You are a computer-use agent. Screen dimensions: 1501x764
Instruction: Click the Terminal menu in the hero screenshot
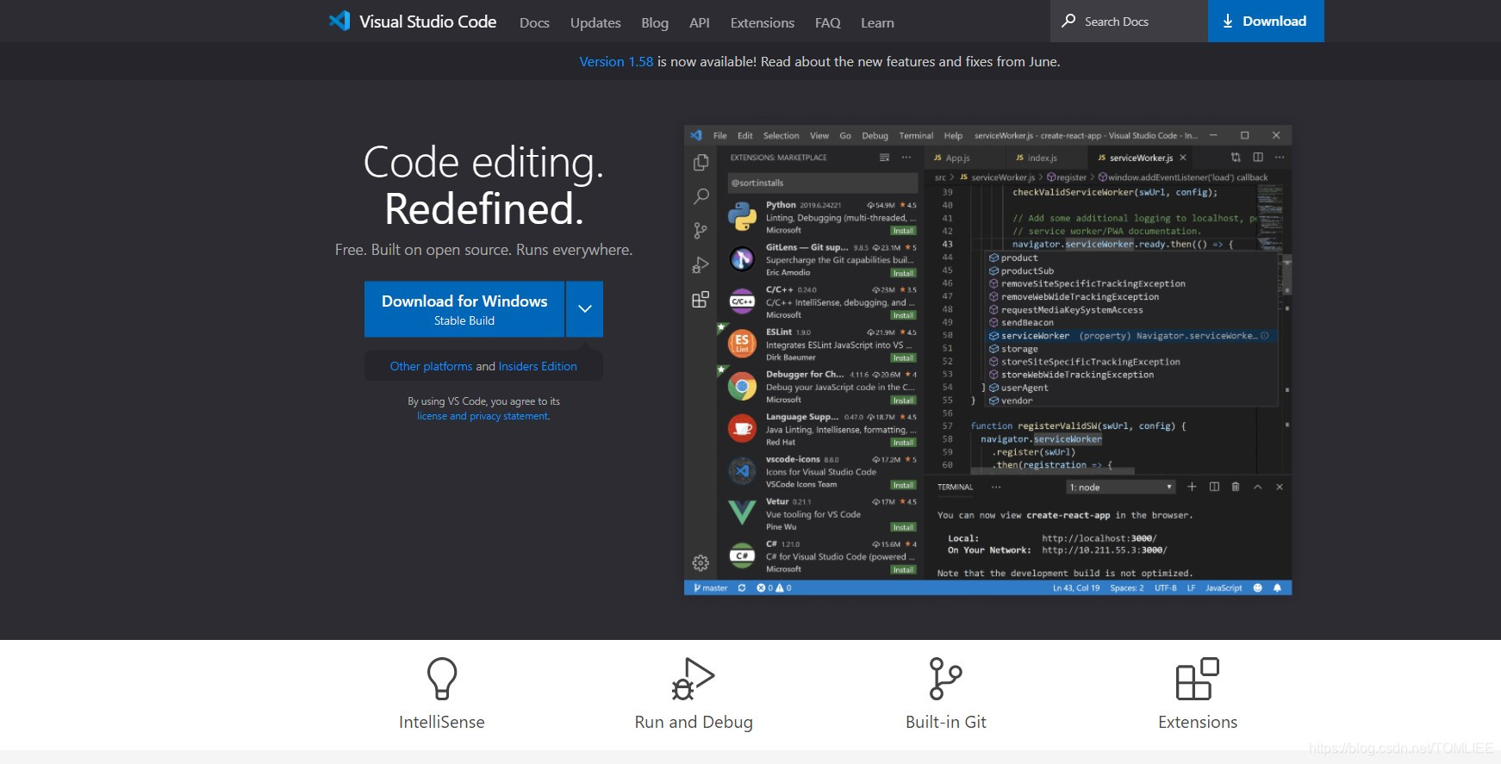click(916, 135)
